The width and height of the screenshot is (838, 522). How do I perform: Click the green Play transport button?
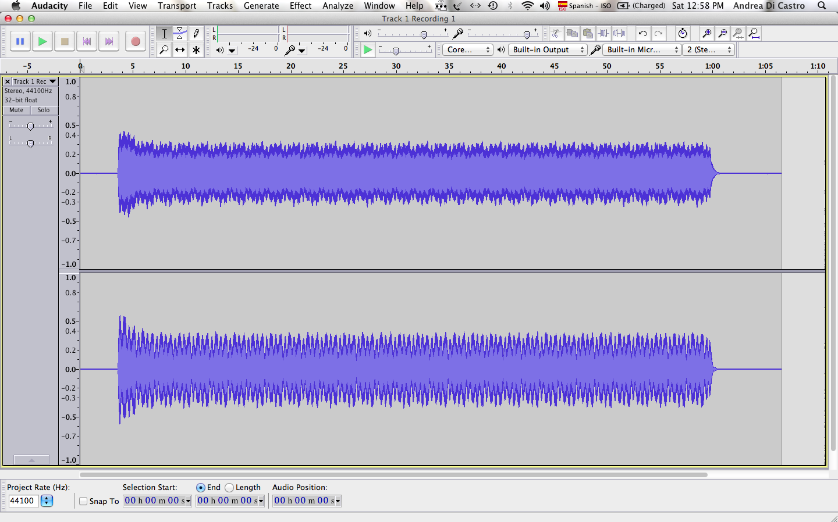click(42, 41)
